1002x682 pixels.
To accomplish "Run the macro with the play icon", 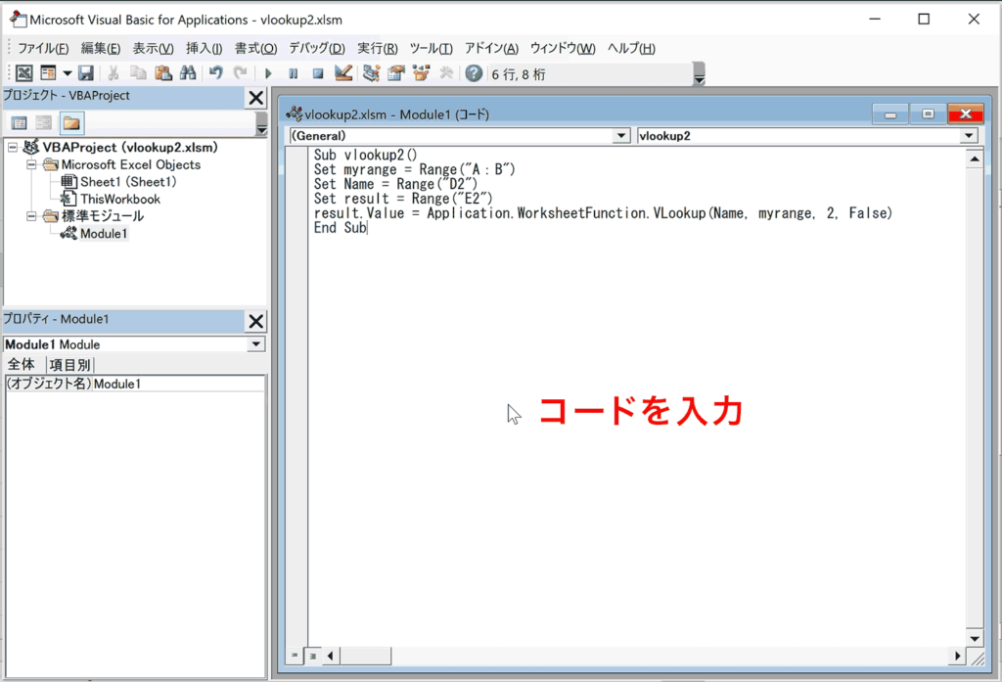I will [268, 73].
